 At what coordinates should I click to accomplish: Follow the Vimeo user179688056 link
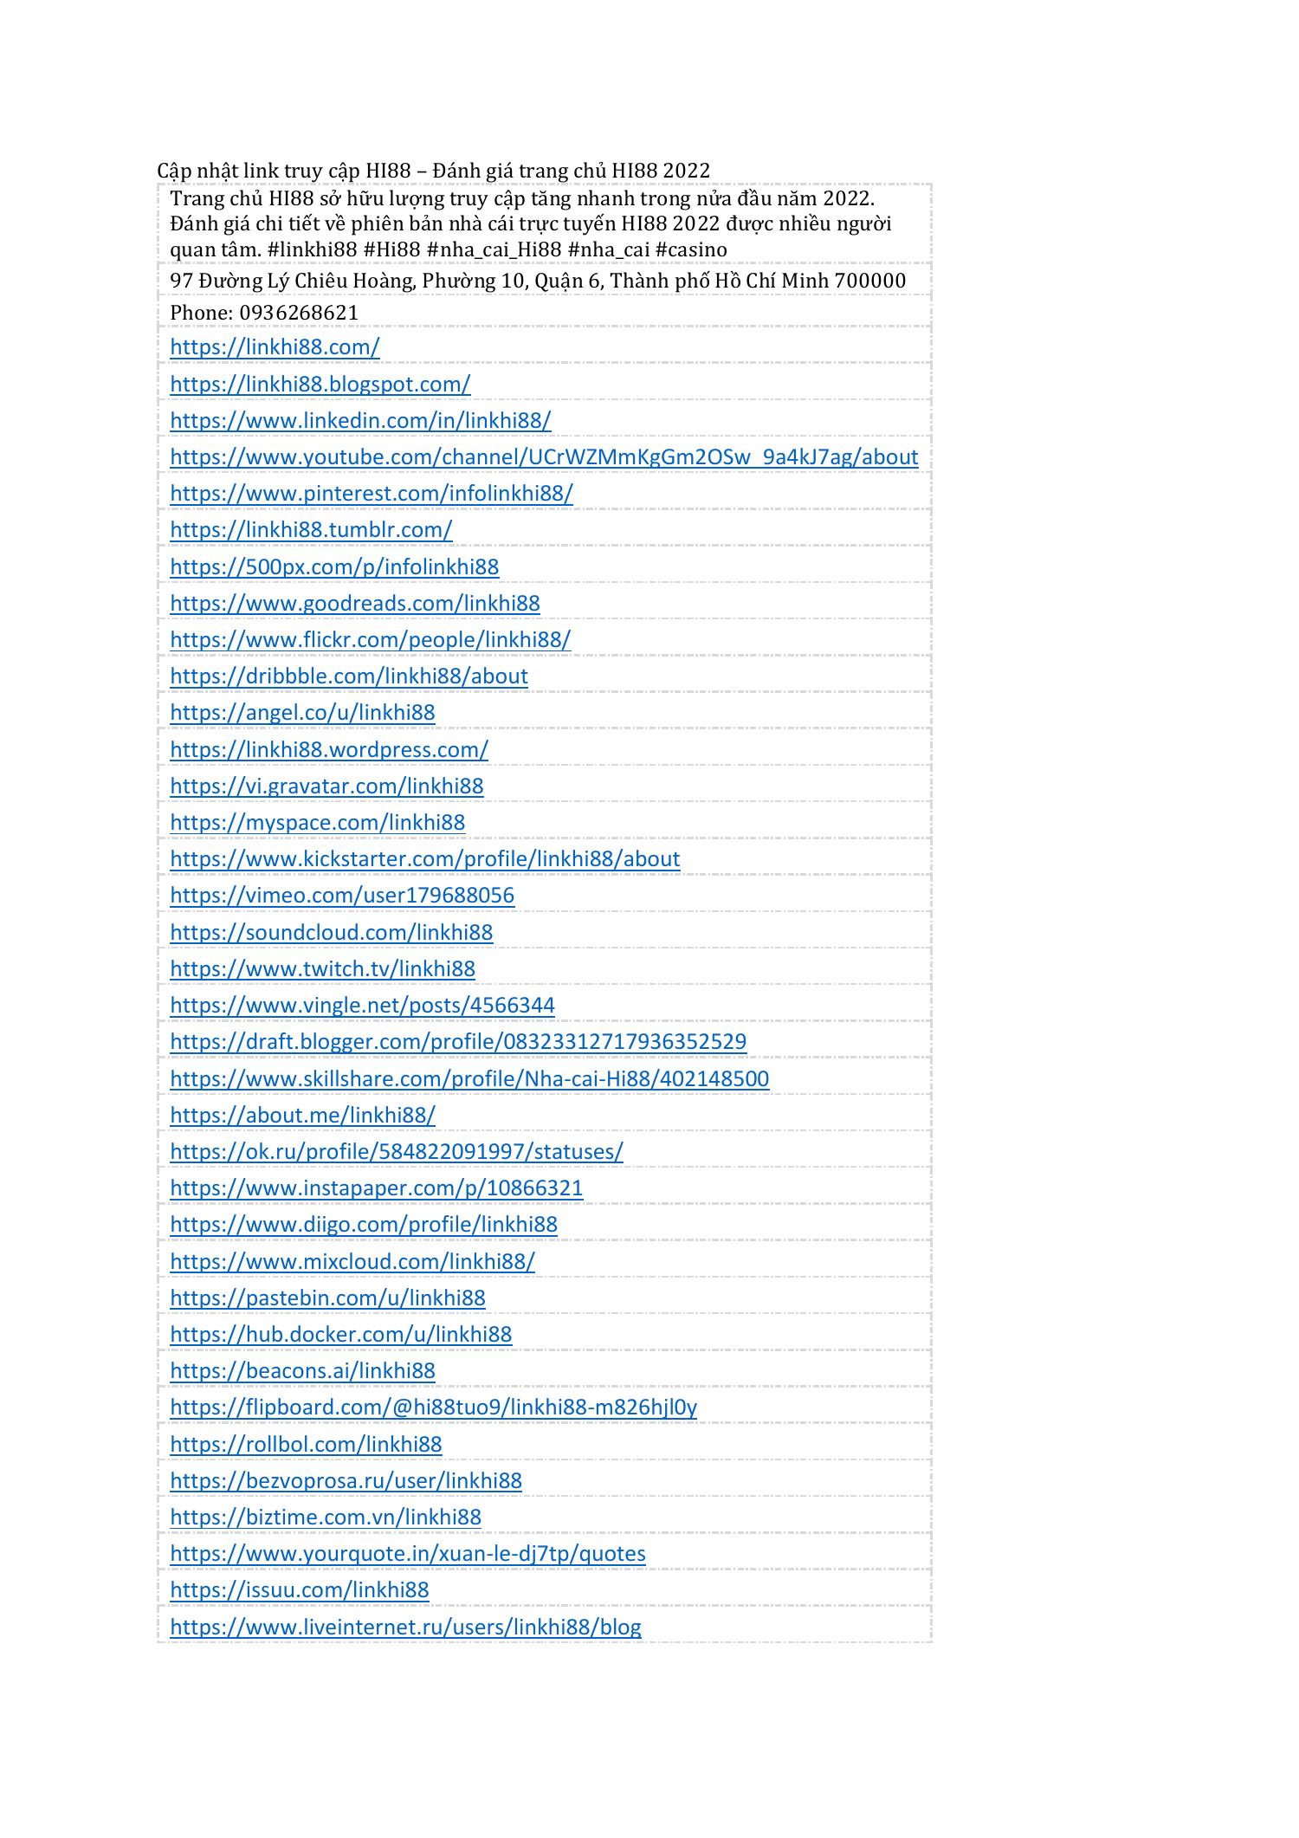click(342, 895)
